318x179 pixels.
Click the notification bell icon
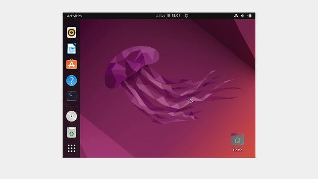186,16
